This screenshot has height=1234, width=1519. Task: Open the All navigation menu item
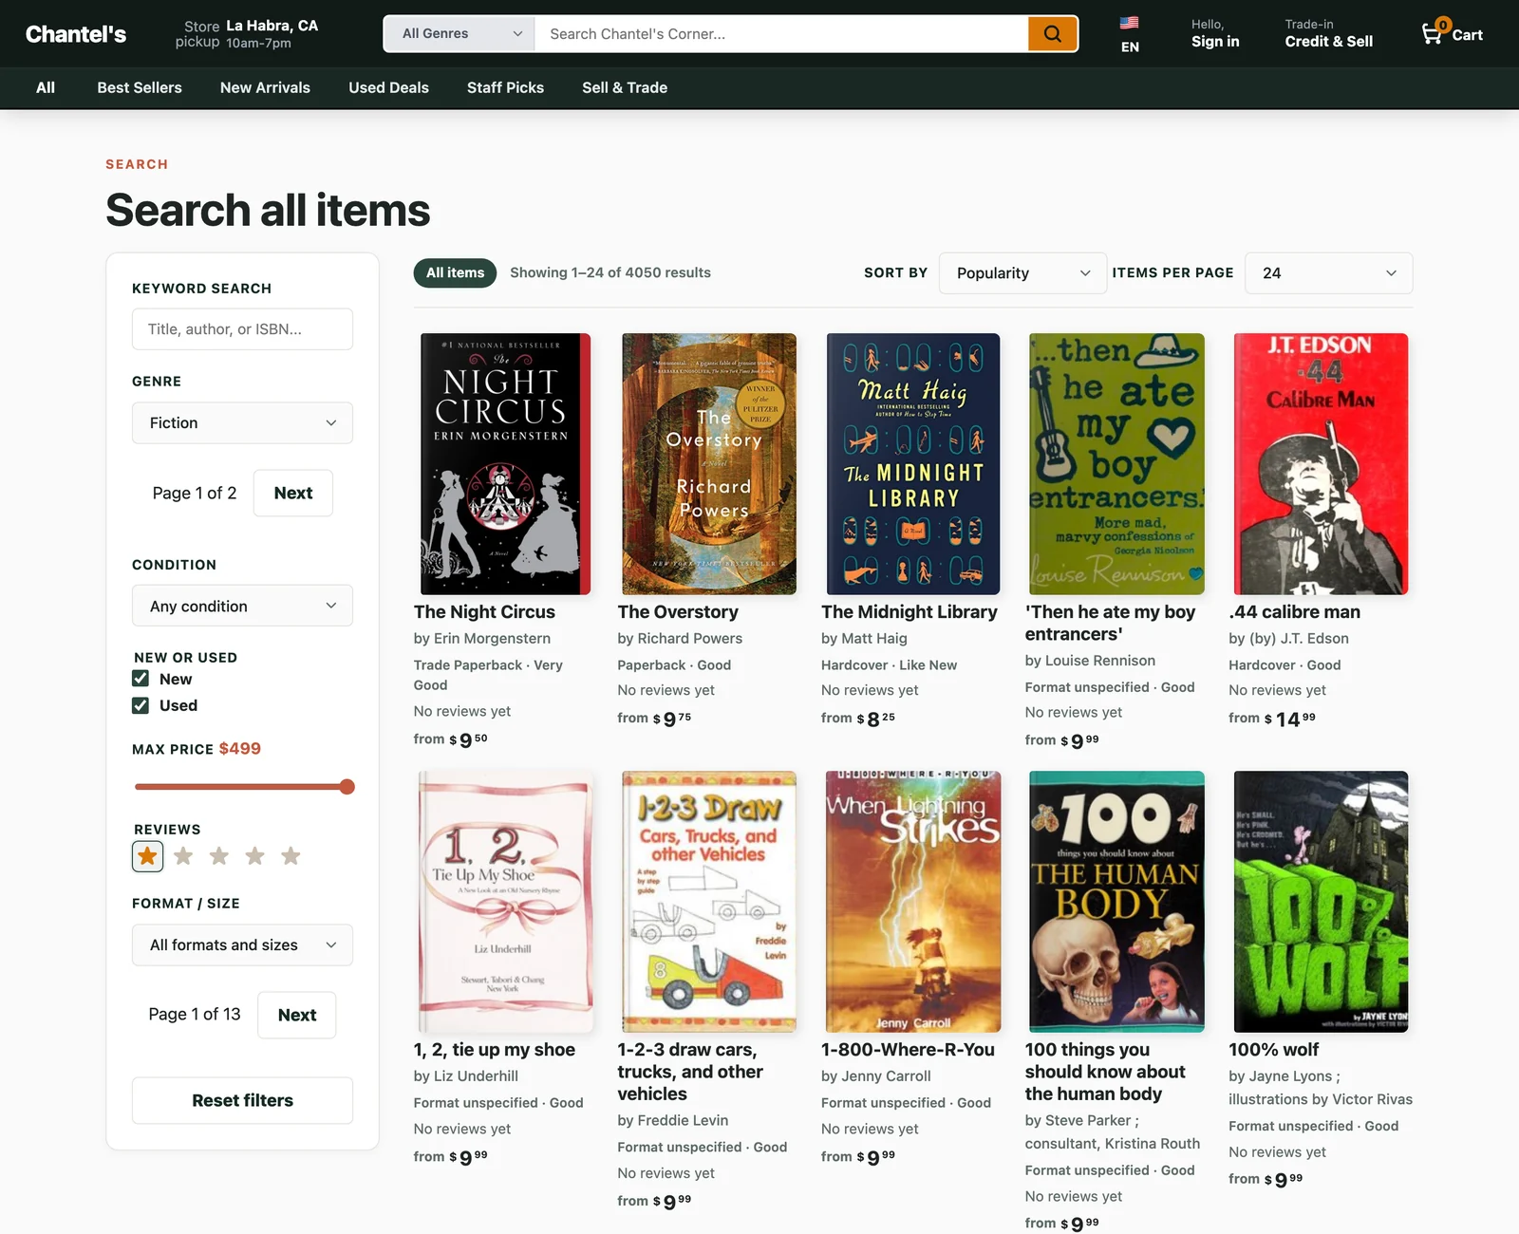(46, 87)
